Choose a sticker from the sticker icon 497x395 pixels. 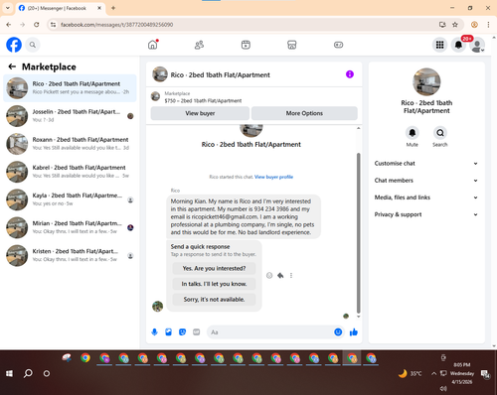tap(182, 331)
